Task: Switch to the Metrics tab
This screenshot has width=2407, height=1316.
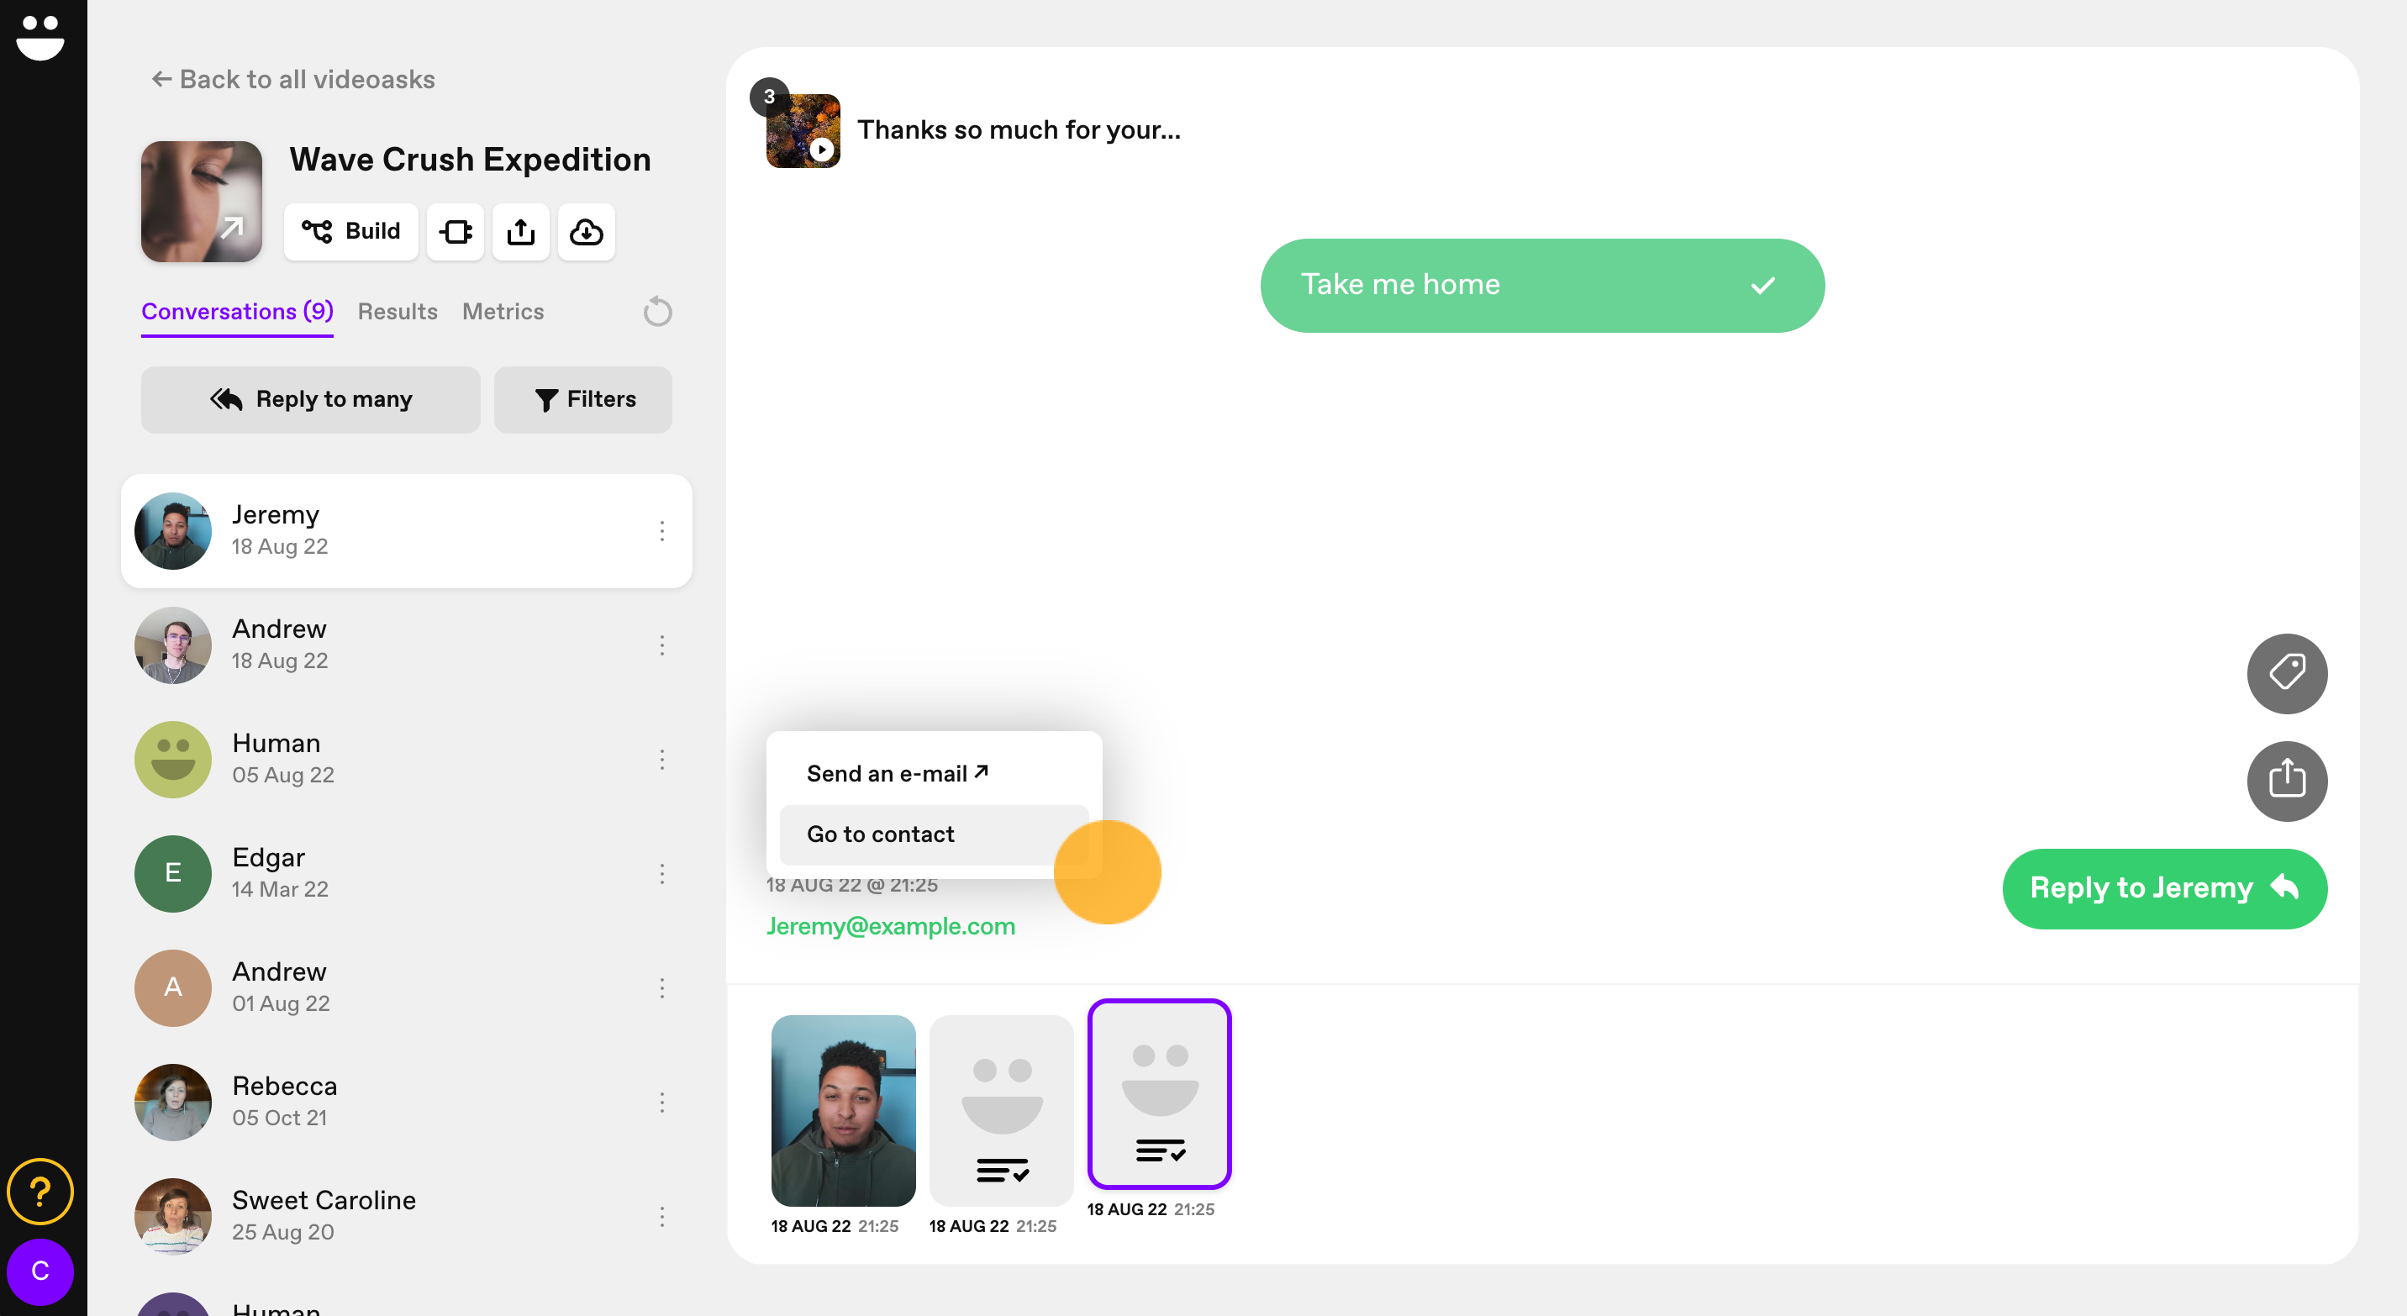Action: click(503, 311)
